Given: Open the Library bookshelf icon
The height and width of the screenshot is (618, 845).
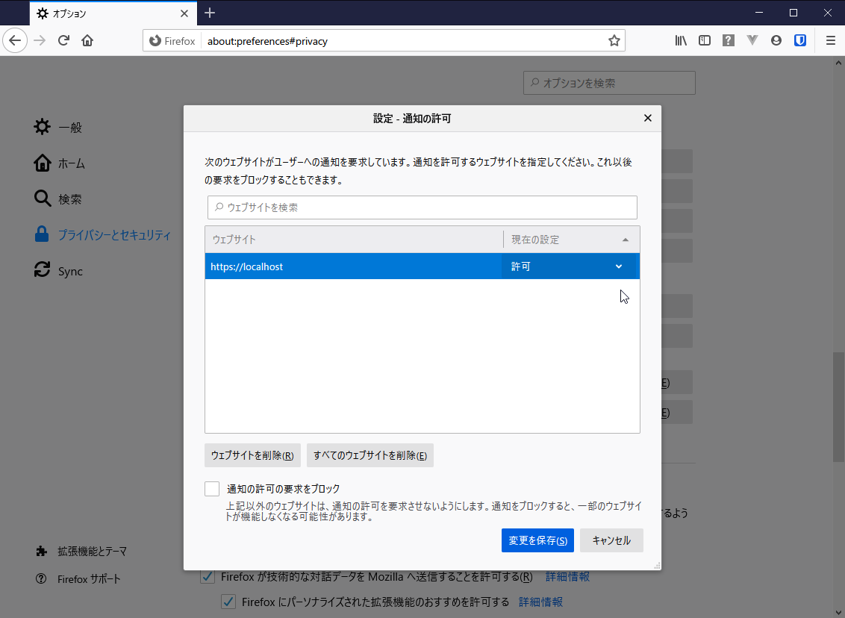Looking at the screenshot, I should [681, 41].
